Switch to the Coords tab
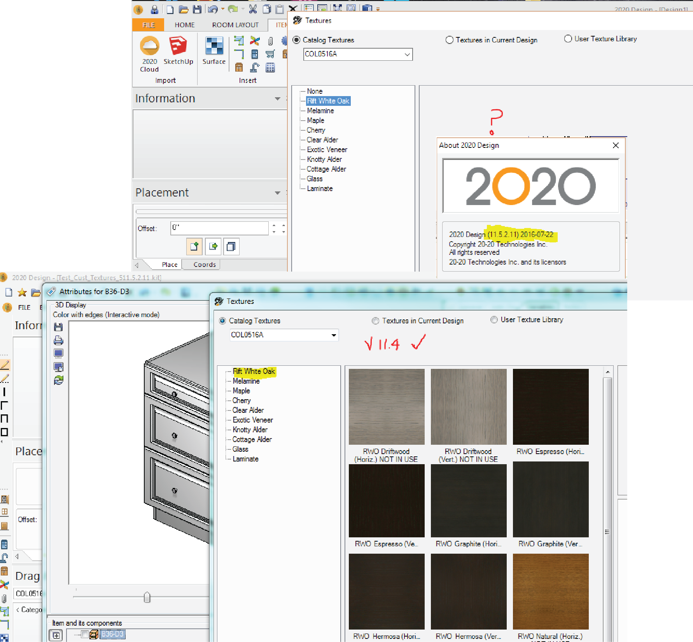This screenshot has height=642, width=693. pos(205,265)
